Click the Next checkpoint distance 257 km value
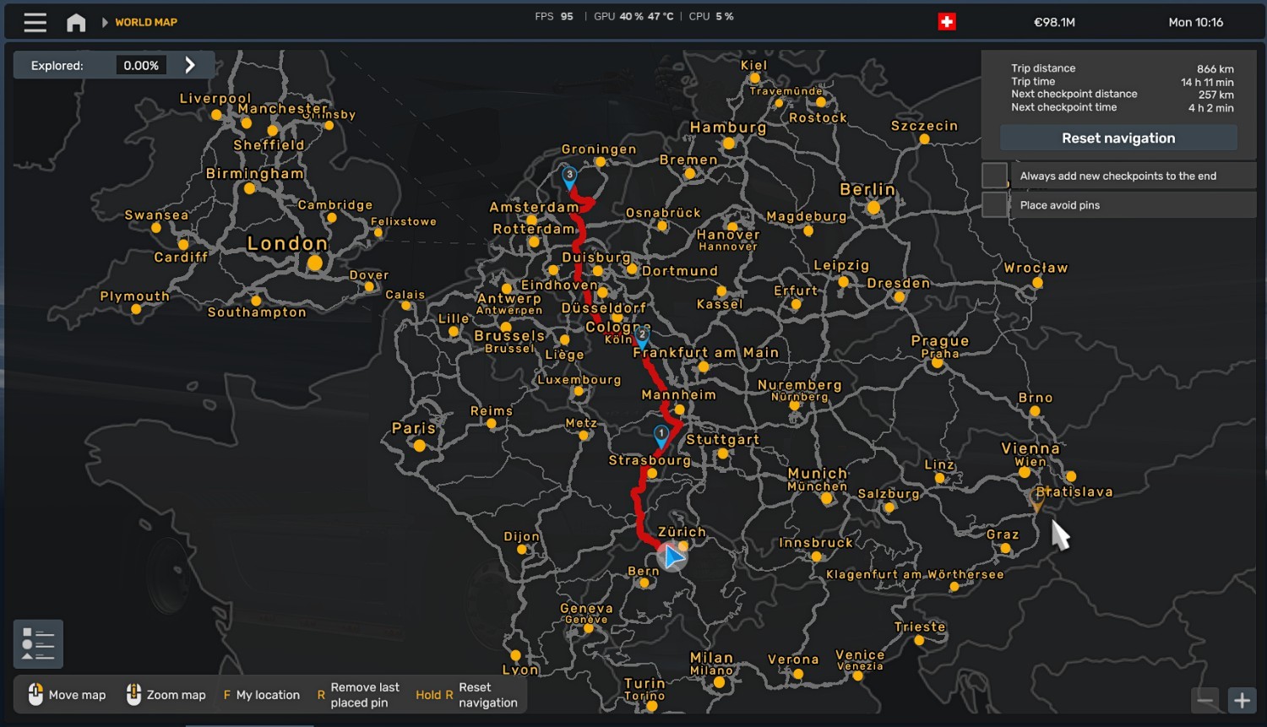The width and height of the screenshot is (1267, 727). tap(1215, 95)
